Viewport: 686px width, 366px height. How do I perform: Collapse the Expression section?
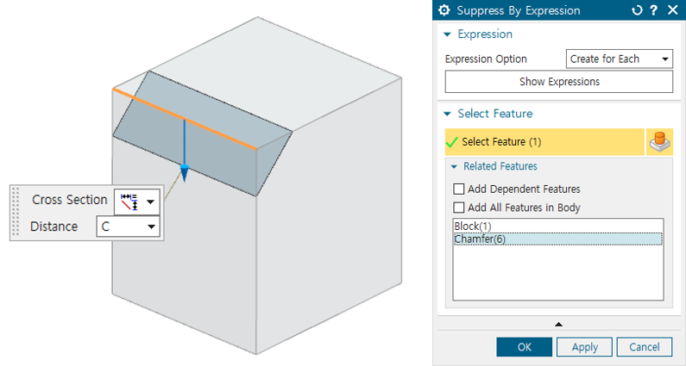pyautogui.click(x=447, y=34)
